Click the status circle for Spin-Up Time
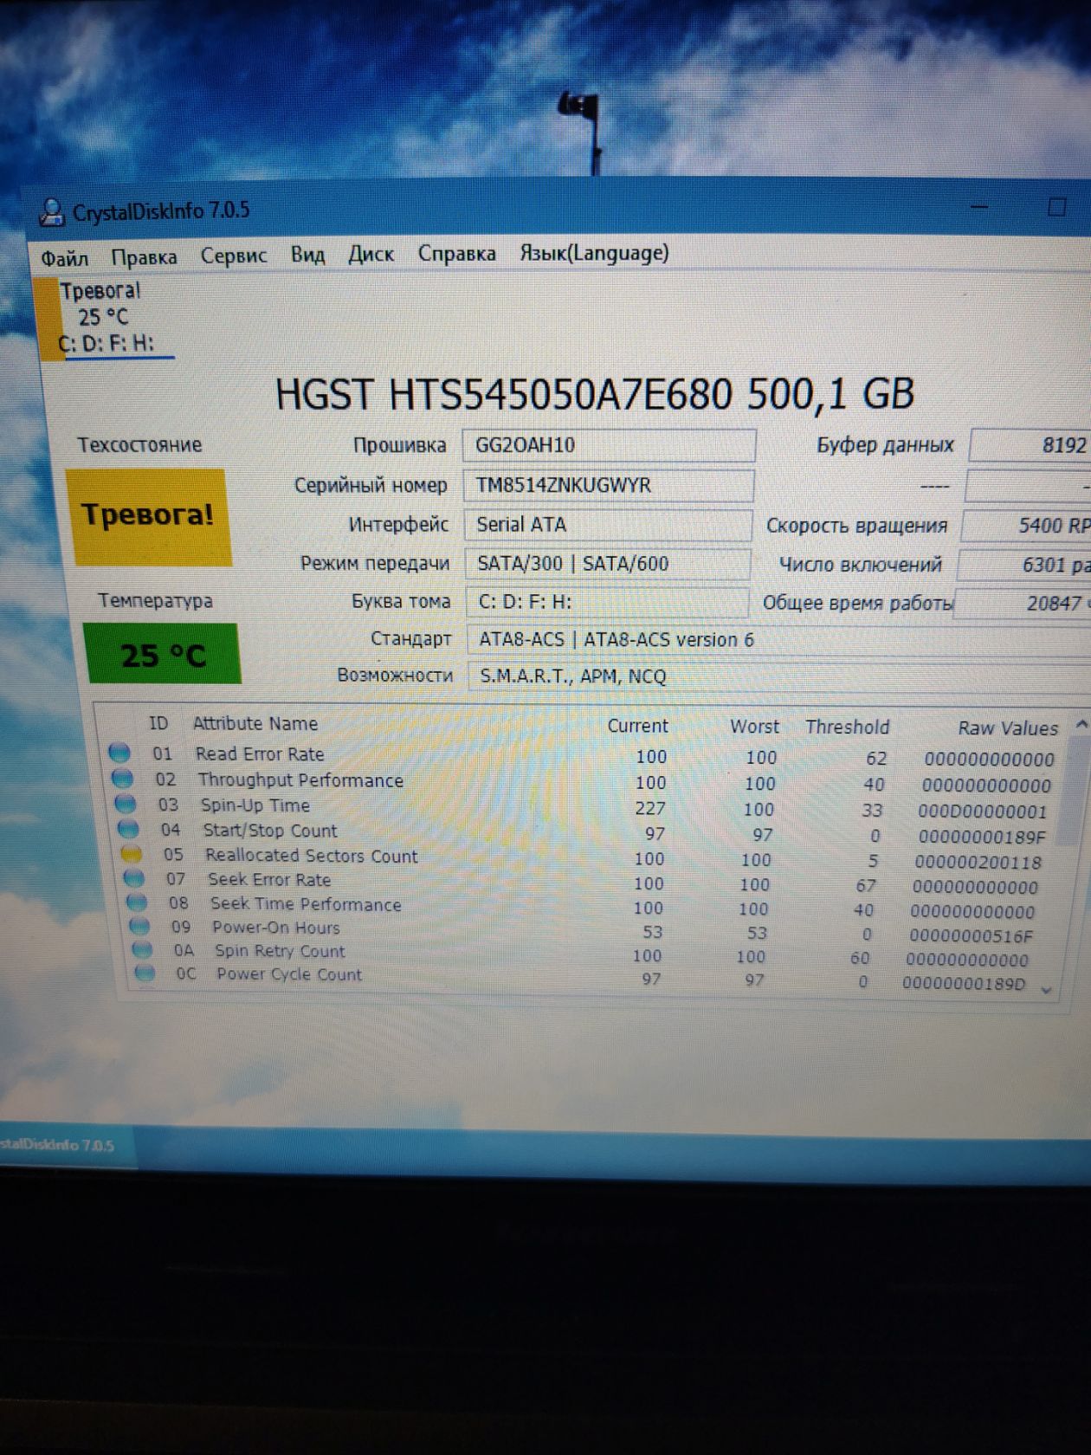The image size is (1091, 1455). pyautogui.click(x=126, y=804)
